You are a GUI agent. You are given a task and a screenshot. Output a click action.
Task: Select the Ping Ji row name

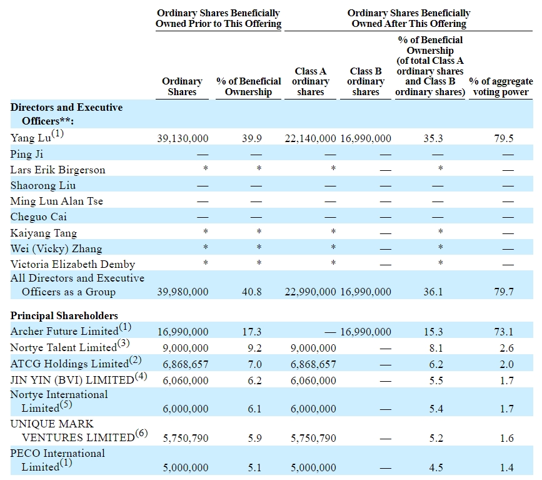27,154
